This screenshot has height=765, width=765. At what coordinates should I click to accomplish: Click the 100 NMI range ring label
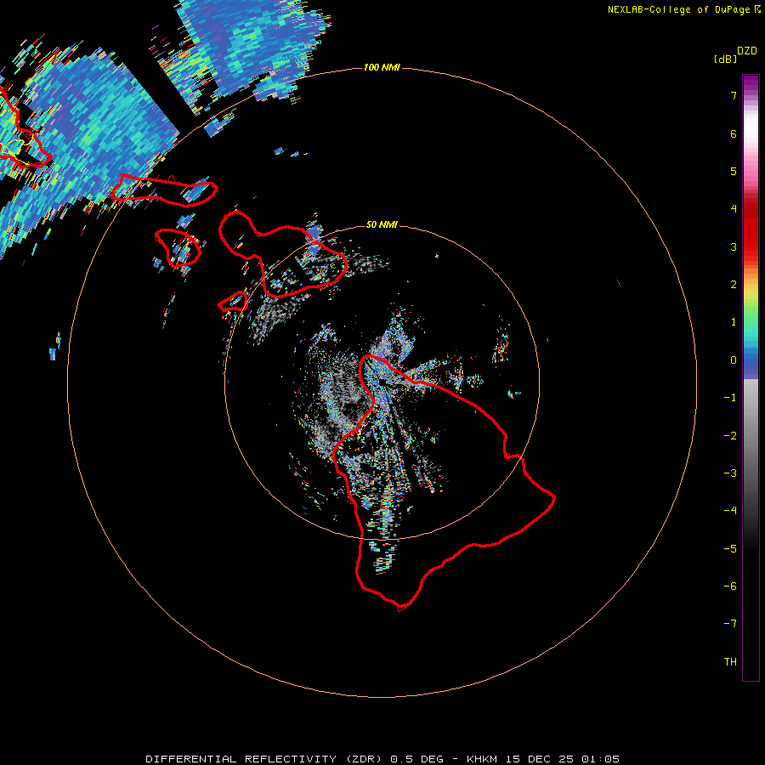(x=382, y=67)
